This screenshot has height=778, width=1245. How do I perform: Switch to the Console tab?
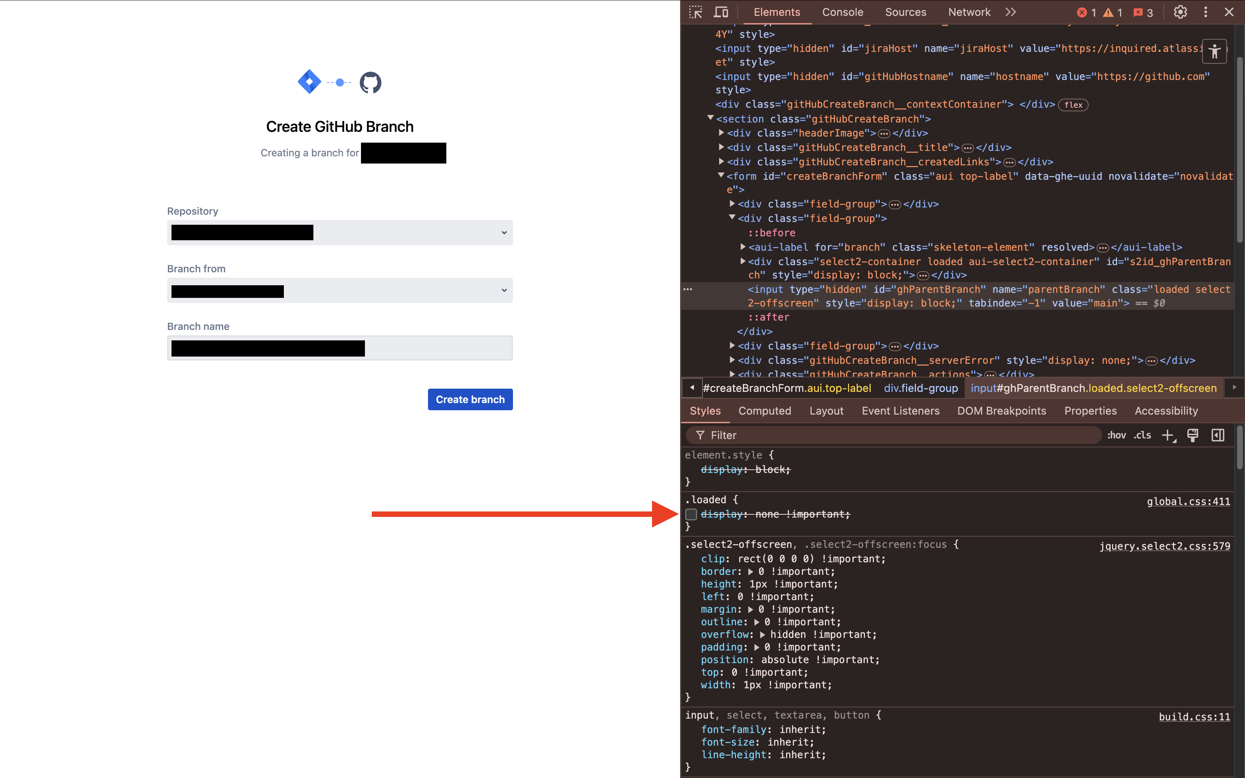pyautogui.click(x=842, y=12)
